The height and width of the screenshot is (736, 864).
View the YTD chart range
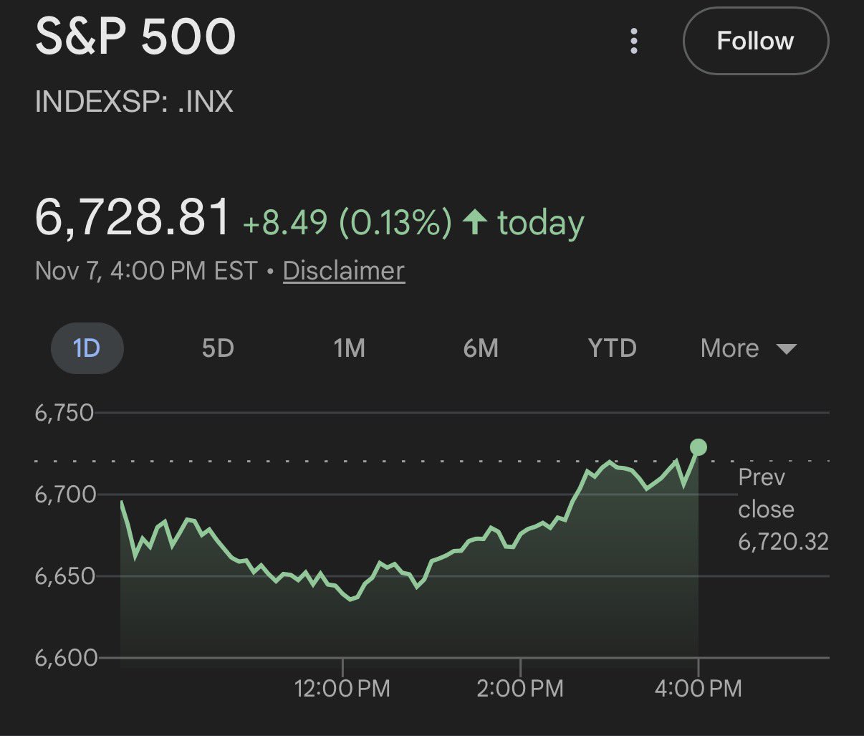[x=612, y=348]
